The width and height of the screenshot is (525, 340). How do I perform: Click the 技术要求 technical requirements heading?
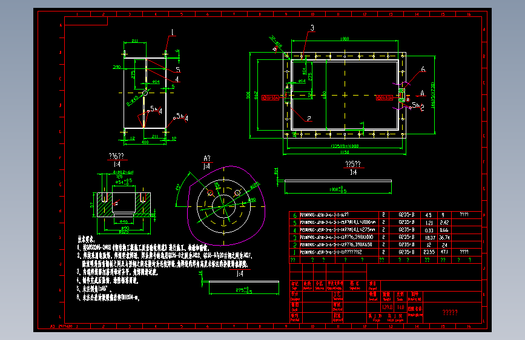[87, 240]
